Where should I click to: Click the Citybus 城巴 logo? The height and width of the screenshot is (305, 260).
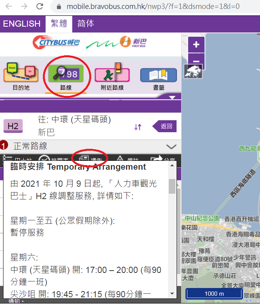coord(56,42)
